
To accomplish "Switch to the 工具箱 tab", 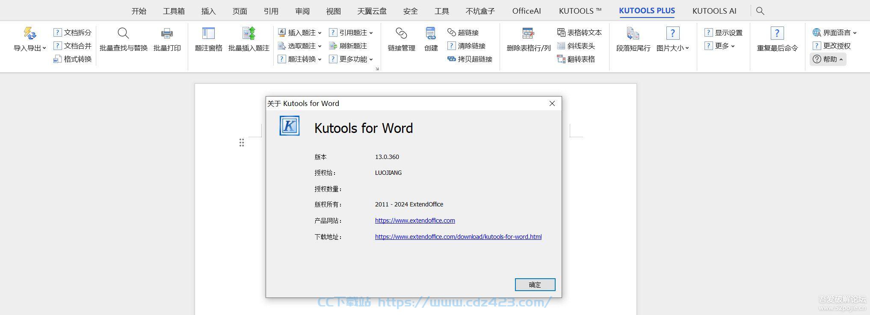I will (x=174, y=11).
